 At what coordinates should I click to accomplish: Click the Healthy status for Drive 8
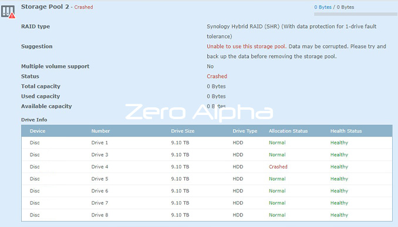pyautogui.click(x=339, y=215)
